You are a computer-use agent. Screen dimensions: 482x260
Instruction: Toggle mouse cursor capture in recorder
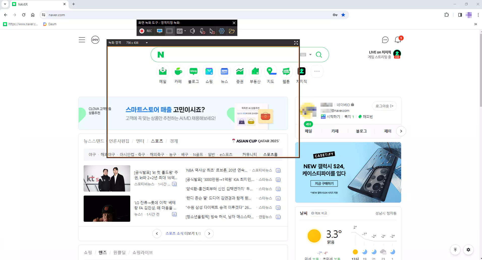212,31
